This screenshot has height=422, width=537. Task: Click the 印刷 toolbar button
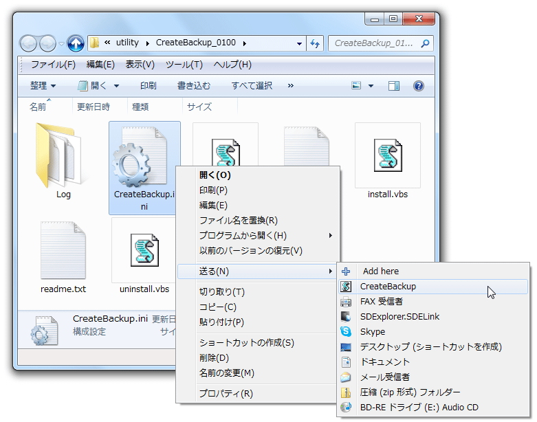[149, 85]
